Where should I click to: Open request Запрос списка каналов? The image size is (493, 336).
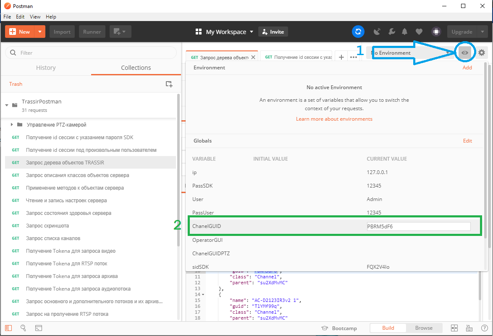pos(91,238)
